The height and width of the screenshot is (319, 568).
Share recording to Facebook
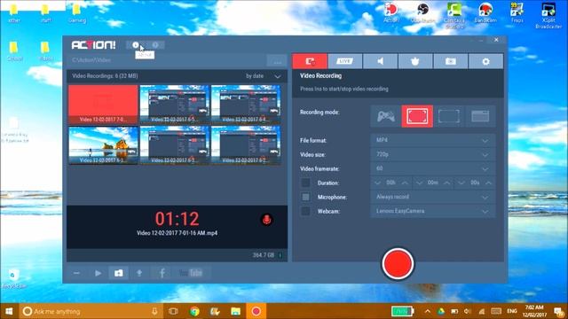tap(162, 273)
